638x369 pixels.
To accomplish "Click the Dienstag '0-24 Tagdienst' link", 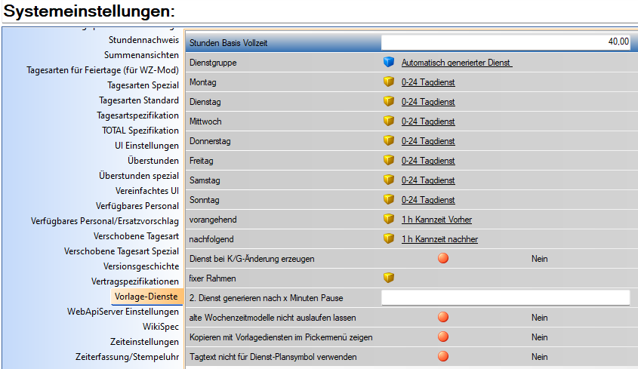I will point(428,102).
